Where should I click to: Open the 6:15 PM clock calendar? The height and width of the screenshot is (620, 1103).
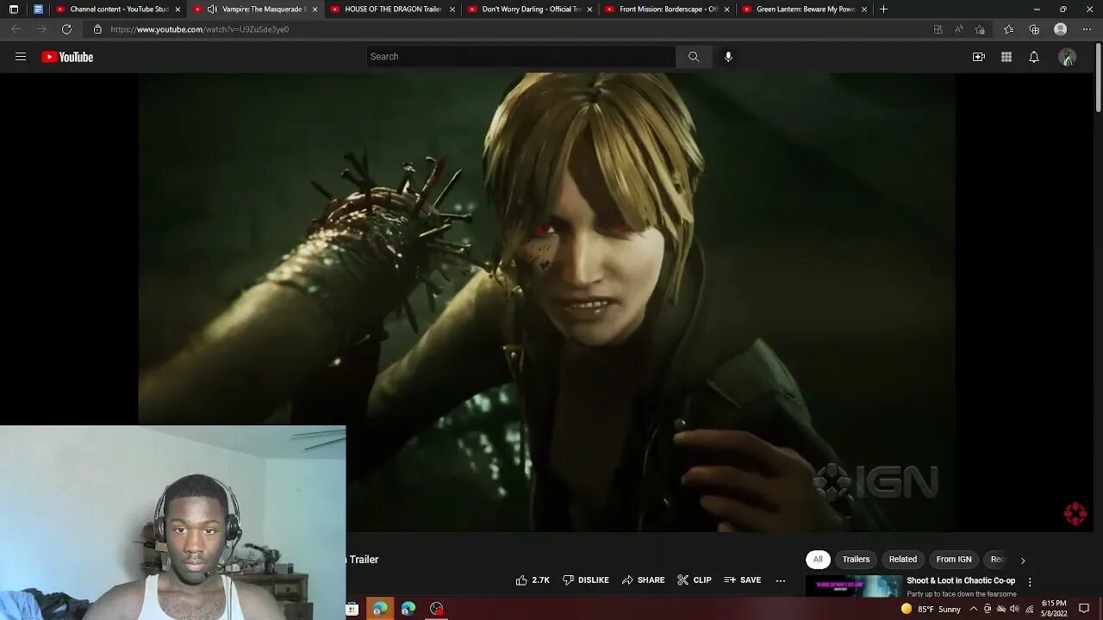(x=1054, y=609)
